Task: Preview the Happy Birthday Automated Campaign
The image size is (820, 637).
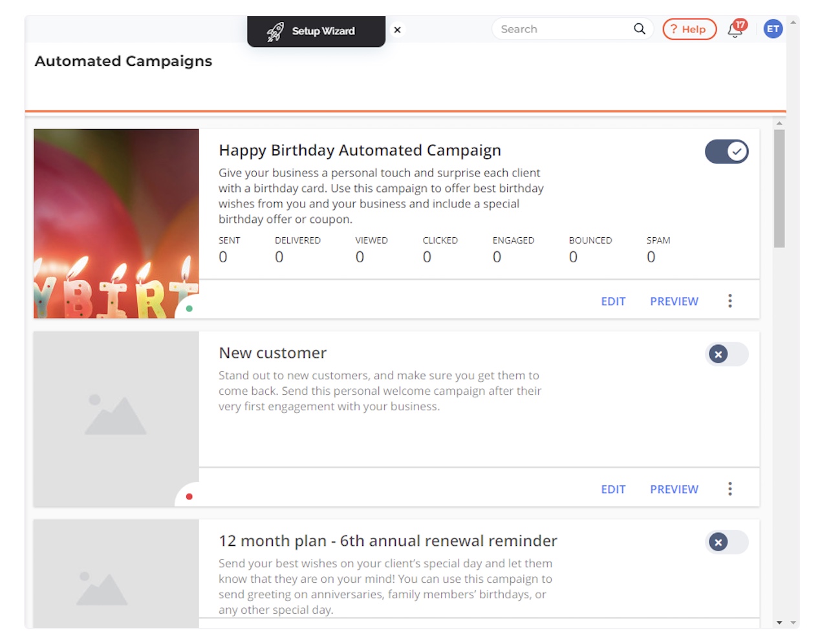Action: tap(674, 301)
